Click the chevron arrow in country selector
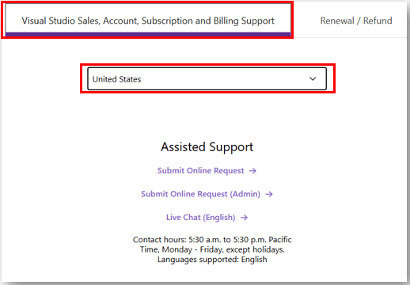 (313, 78)
